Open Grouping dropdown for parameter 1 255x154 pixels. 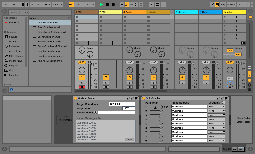tap(217, 106)
